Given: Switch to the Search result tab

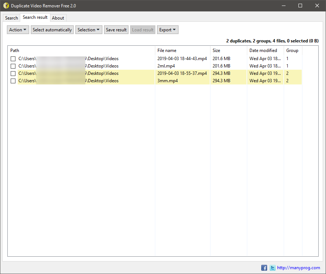Looking at the screenshot, I should click(35, 17).
